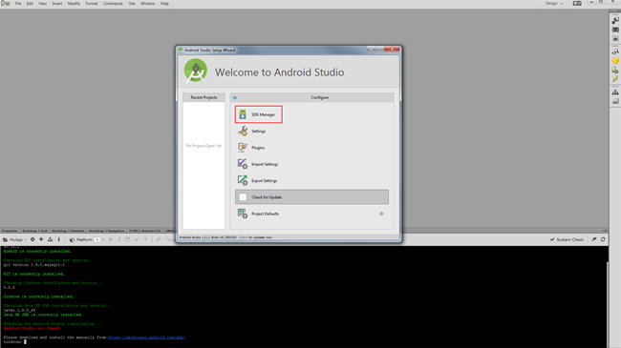Viewport: 621px width, 348px height.
Task: Open the Window menu
Action: [148, 4]
